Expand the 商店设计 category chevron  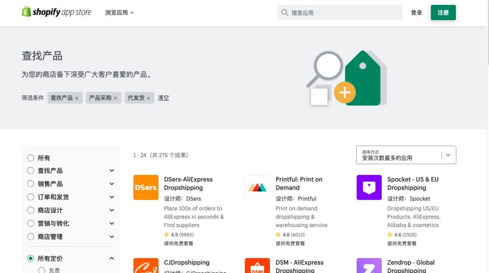[x=112, y=210]
